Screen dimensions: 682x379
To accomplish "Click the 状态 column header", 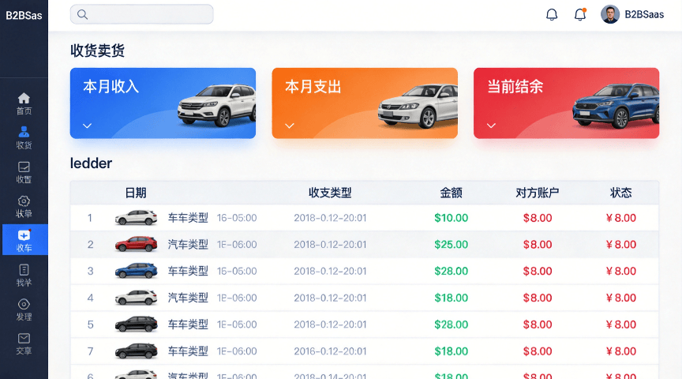I will 621,193.
